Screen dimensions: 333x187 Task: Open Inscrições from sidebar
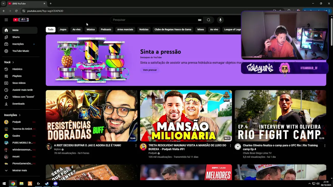click(x=20, y=44)
